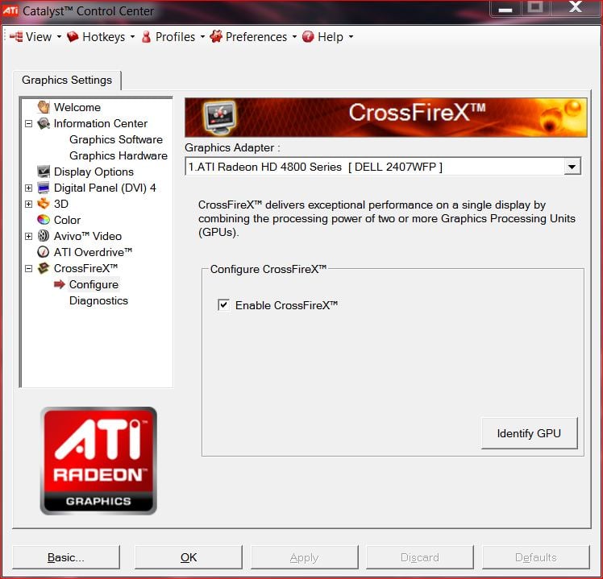Click the View menu icon

16,37
